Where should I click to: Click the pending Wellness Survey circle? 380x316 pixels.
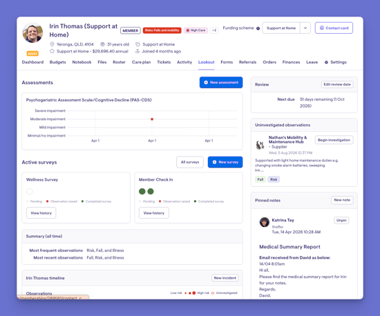click(29, 191)
